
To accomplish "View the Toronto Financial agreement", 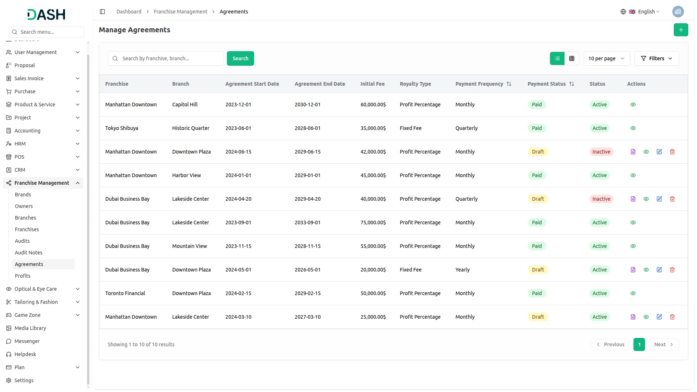I will coord(633,293).
